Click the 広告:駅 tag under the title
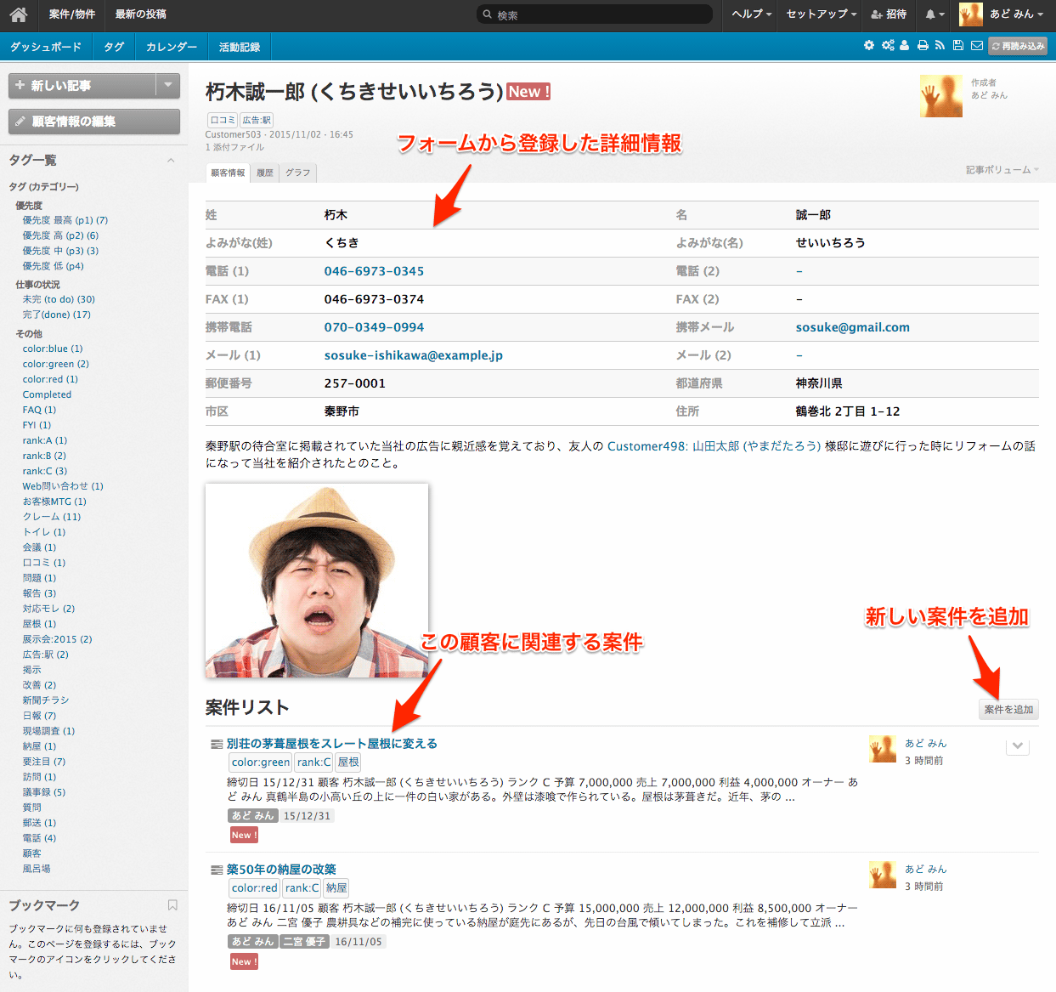Screen dimensions: 1056x992 [x=257, y=120]
